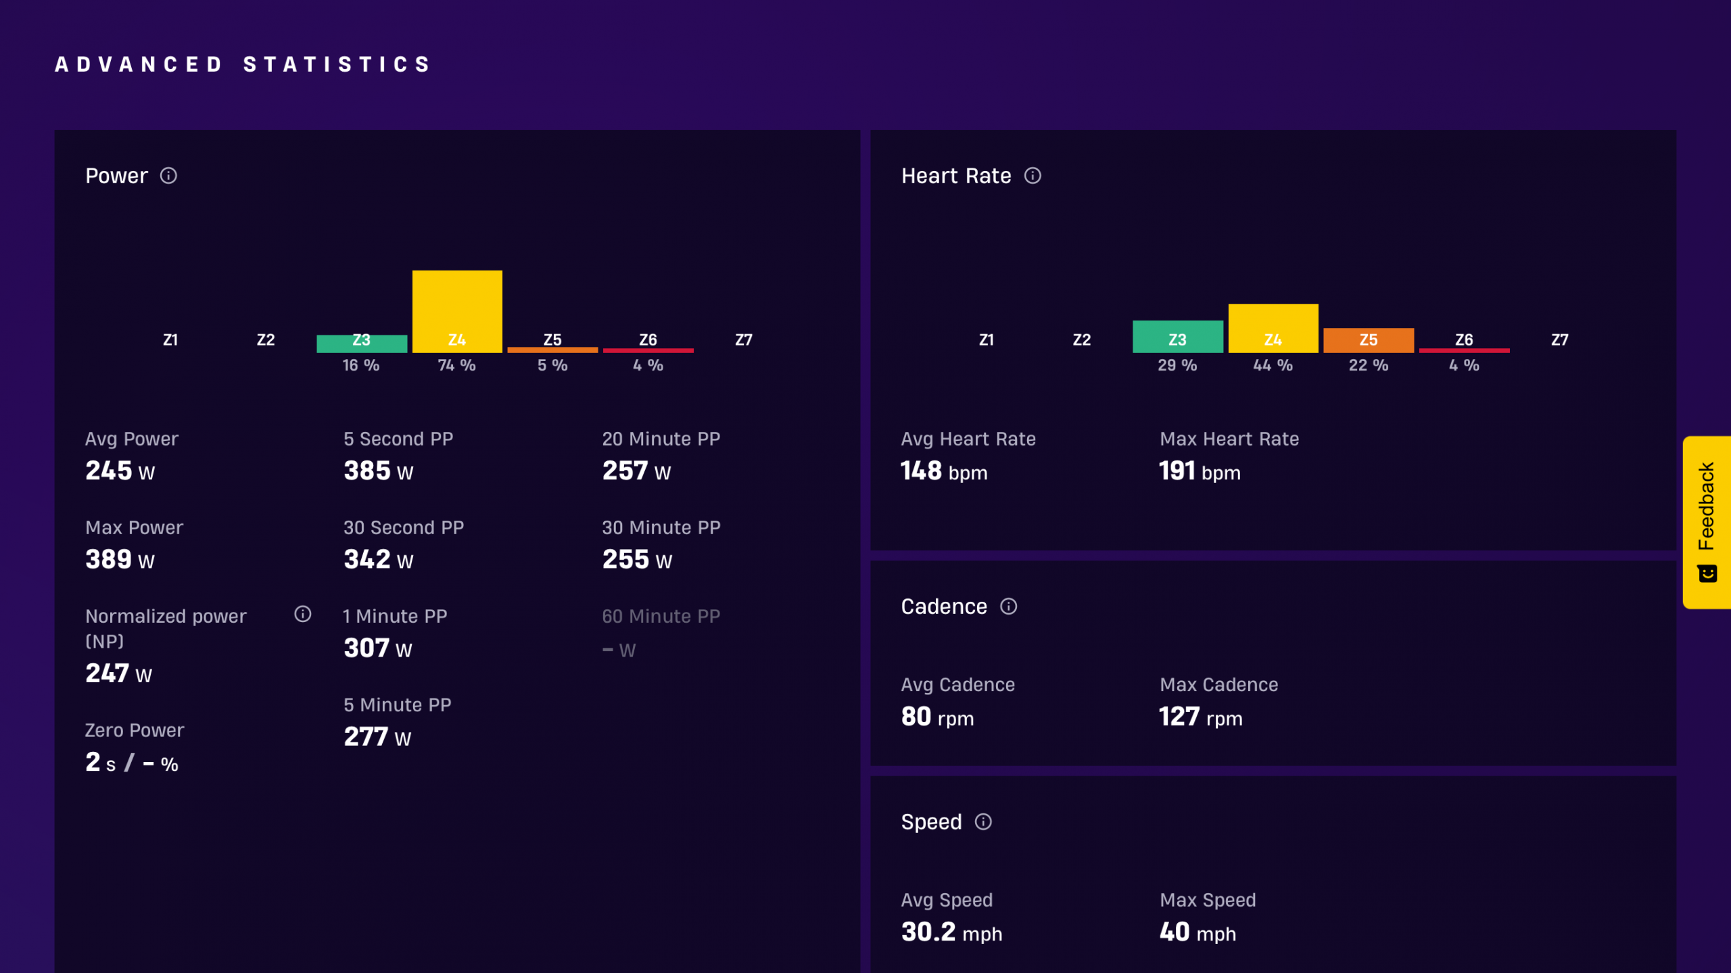
Task: Select the Avg Cadence 80 rpm value
Action: point(938,716)
